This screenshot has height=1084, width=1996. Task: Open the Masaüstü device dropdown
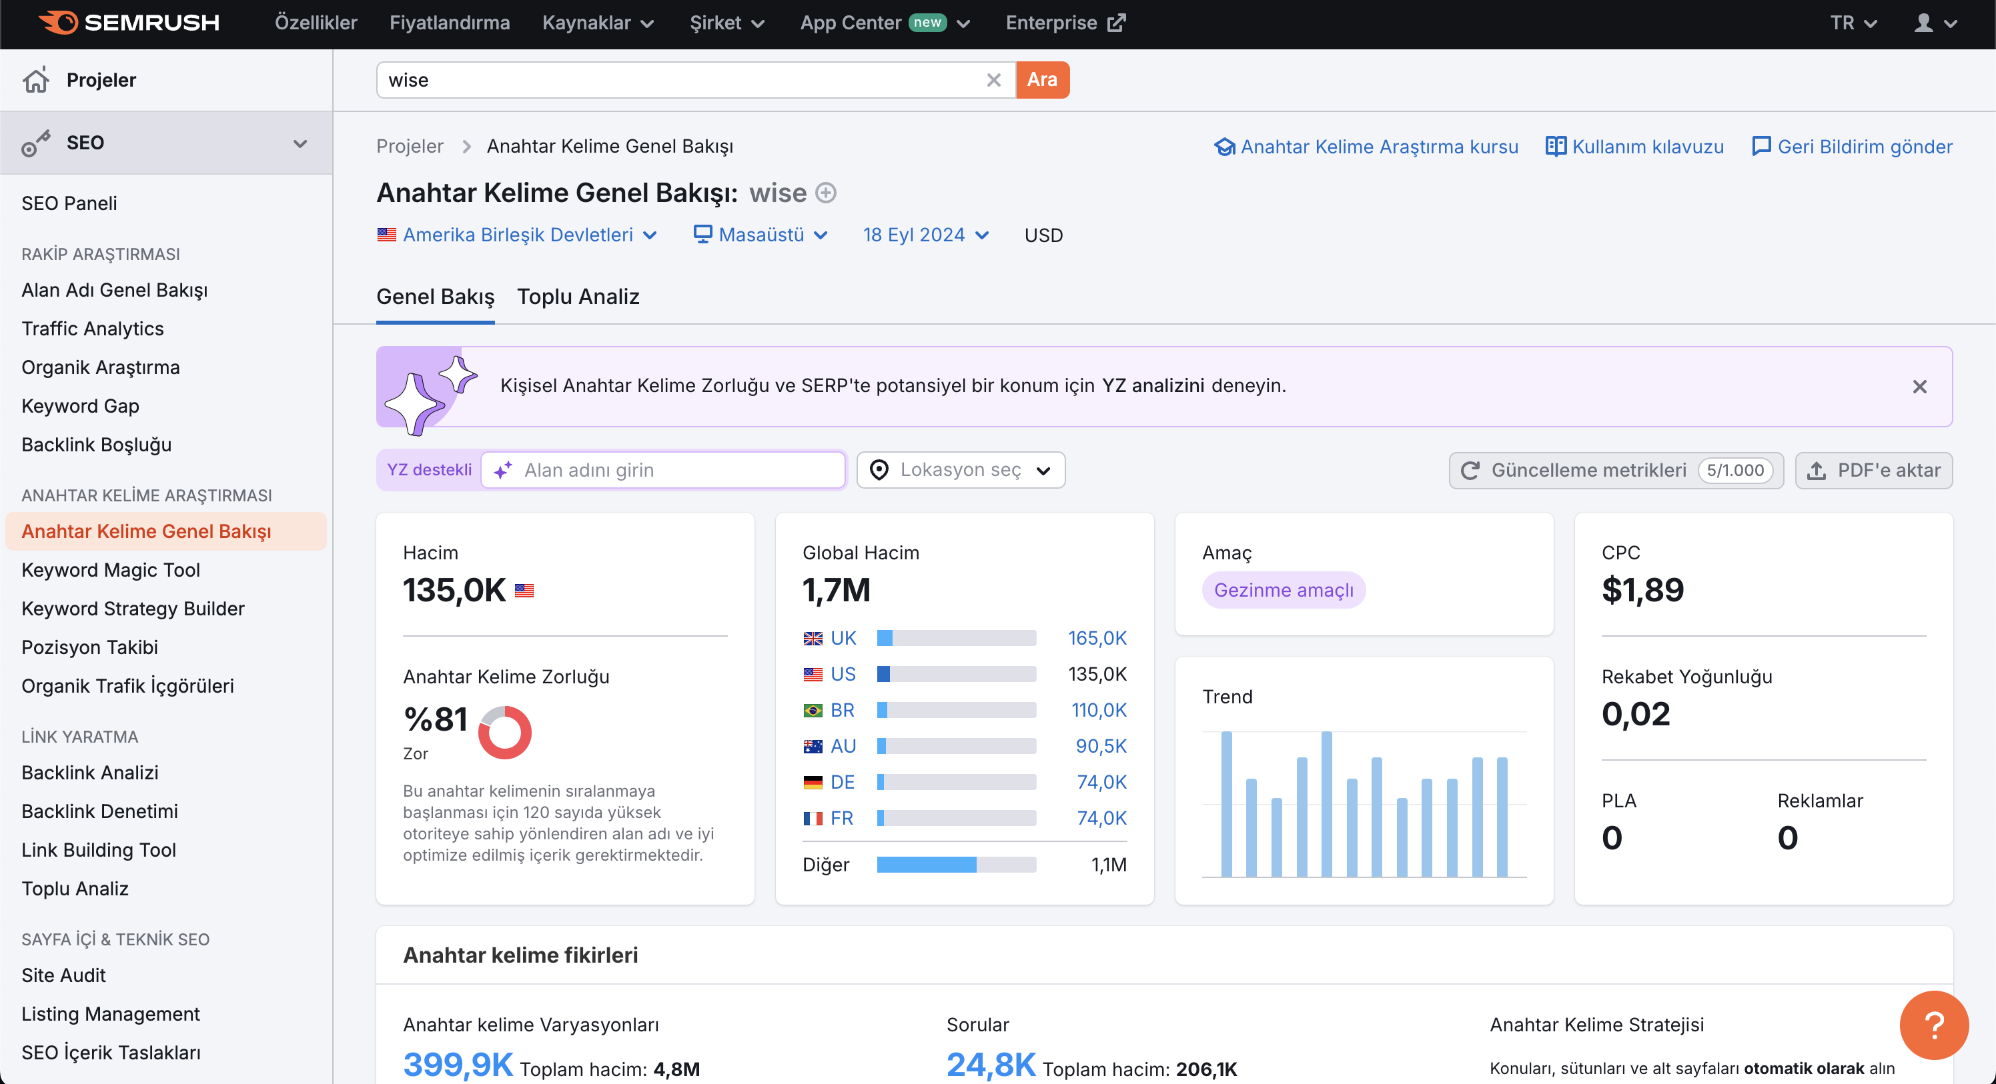761,235
